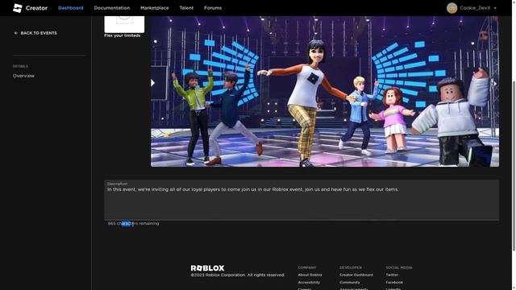The image size is (516, 290).
Task: Open Community footer link
Action: coord(349,283)
